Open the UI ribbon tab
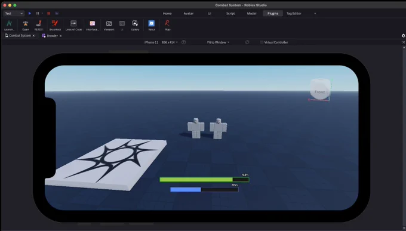 click(210, 14)
